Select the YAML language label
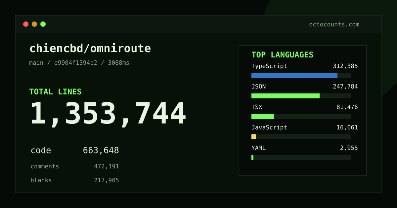The height and width of the screenshot is (208, 397). [258, 148]
